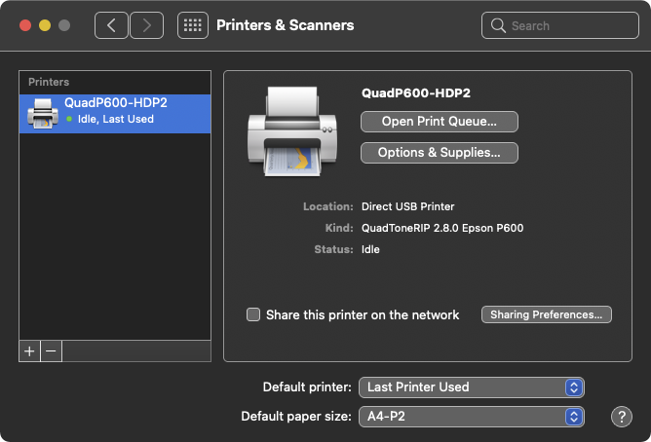Open help with the question mark button

[622, 417]
